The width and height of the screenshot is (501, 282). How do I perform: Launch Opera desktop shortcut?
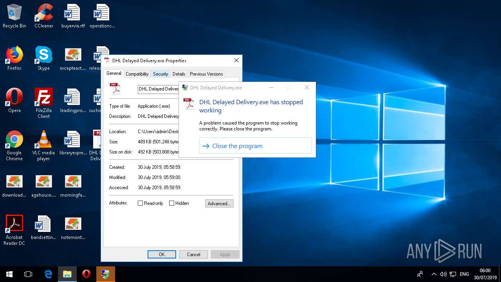[x=14, y=101]
